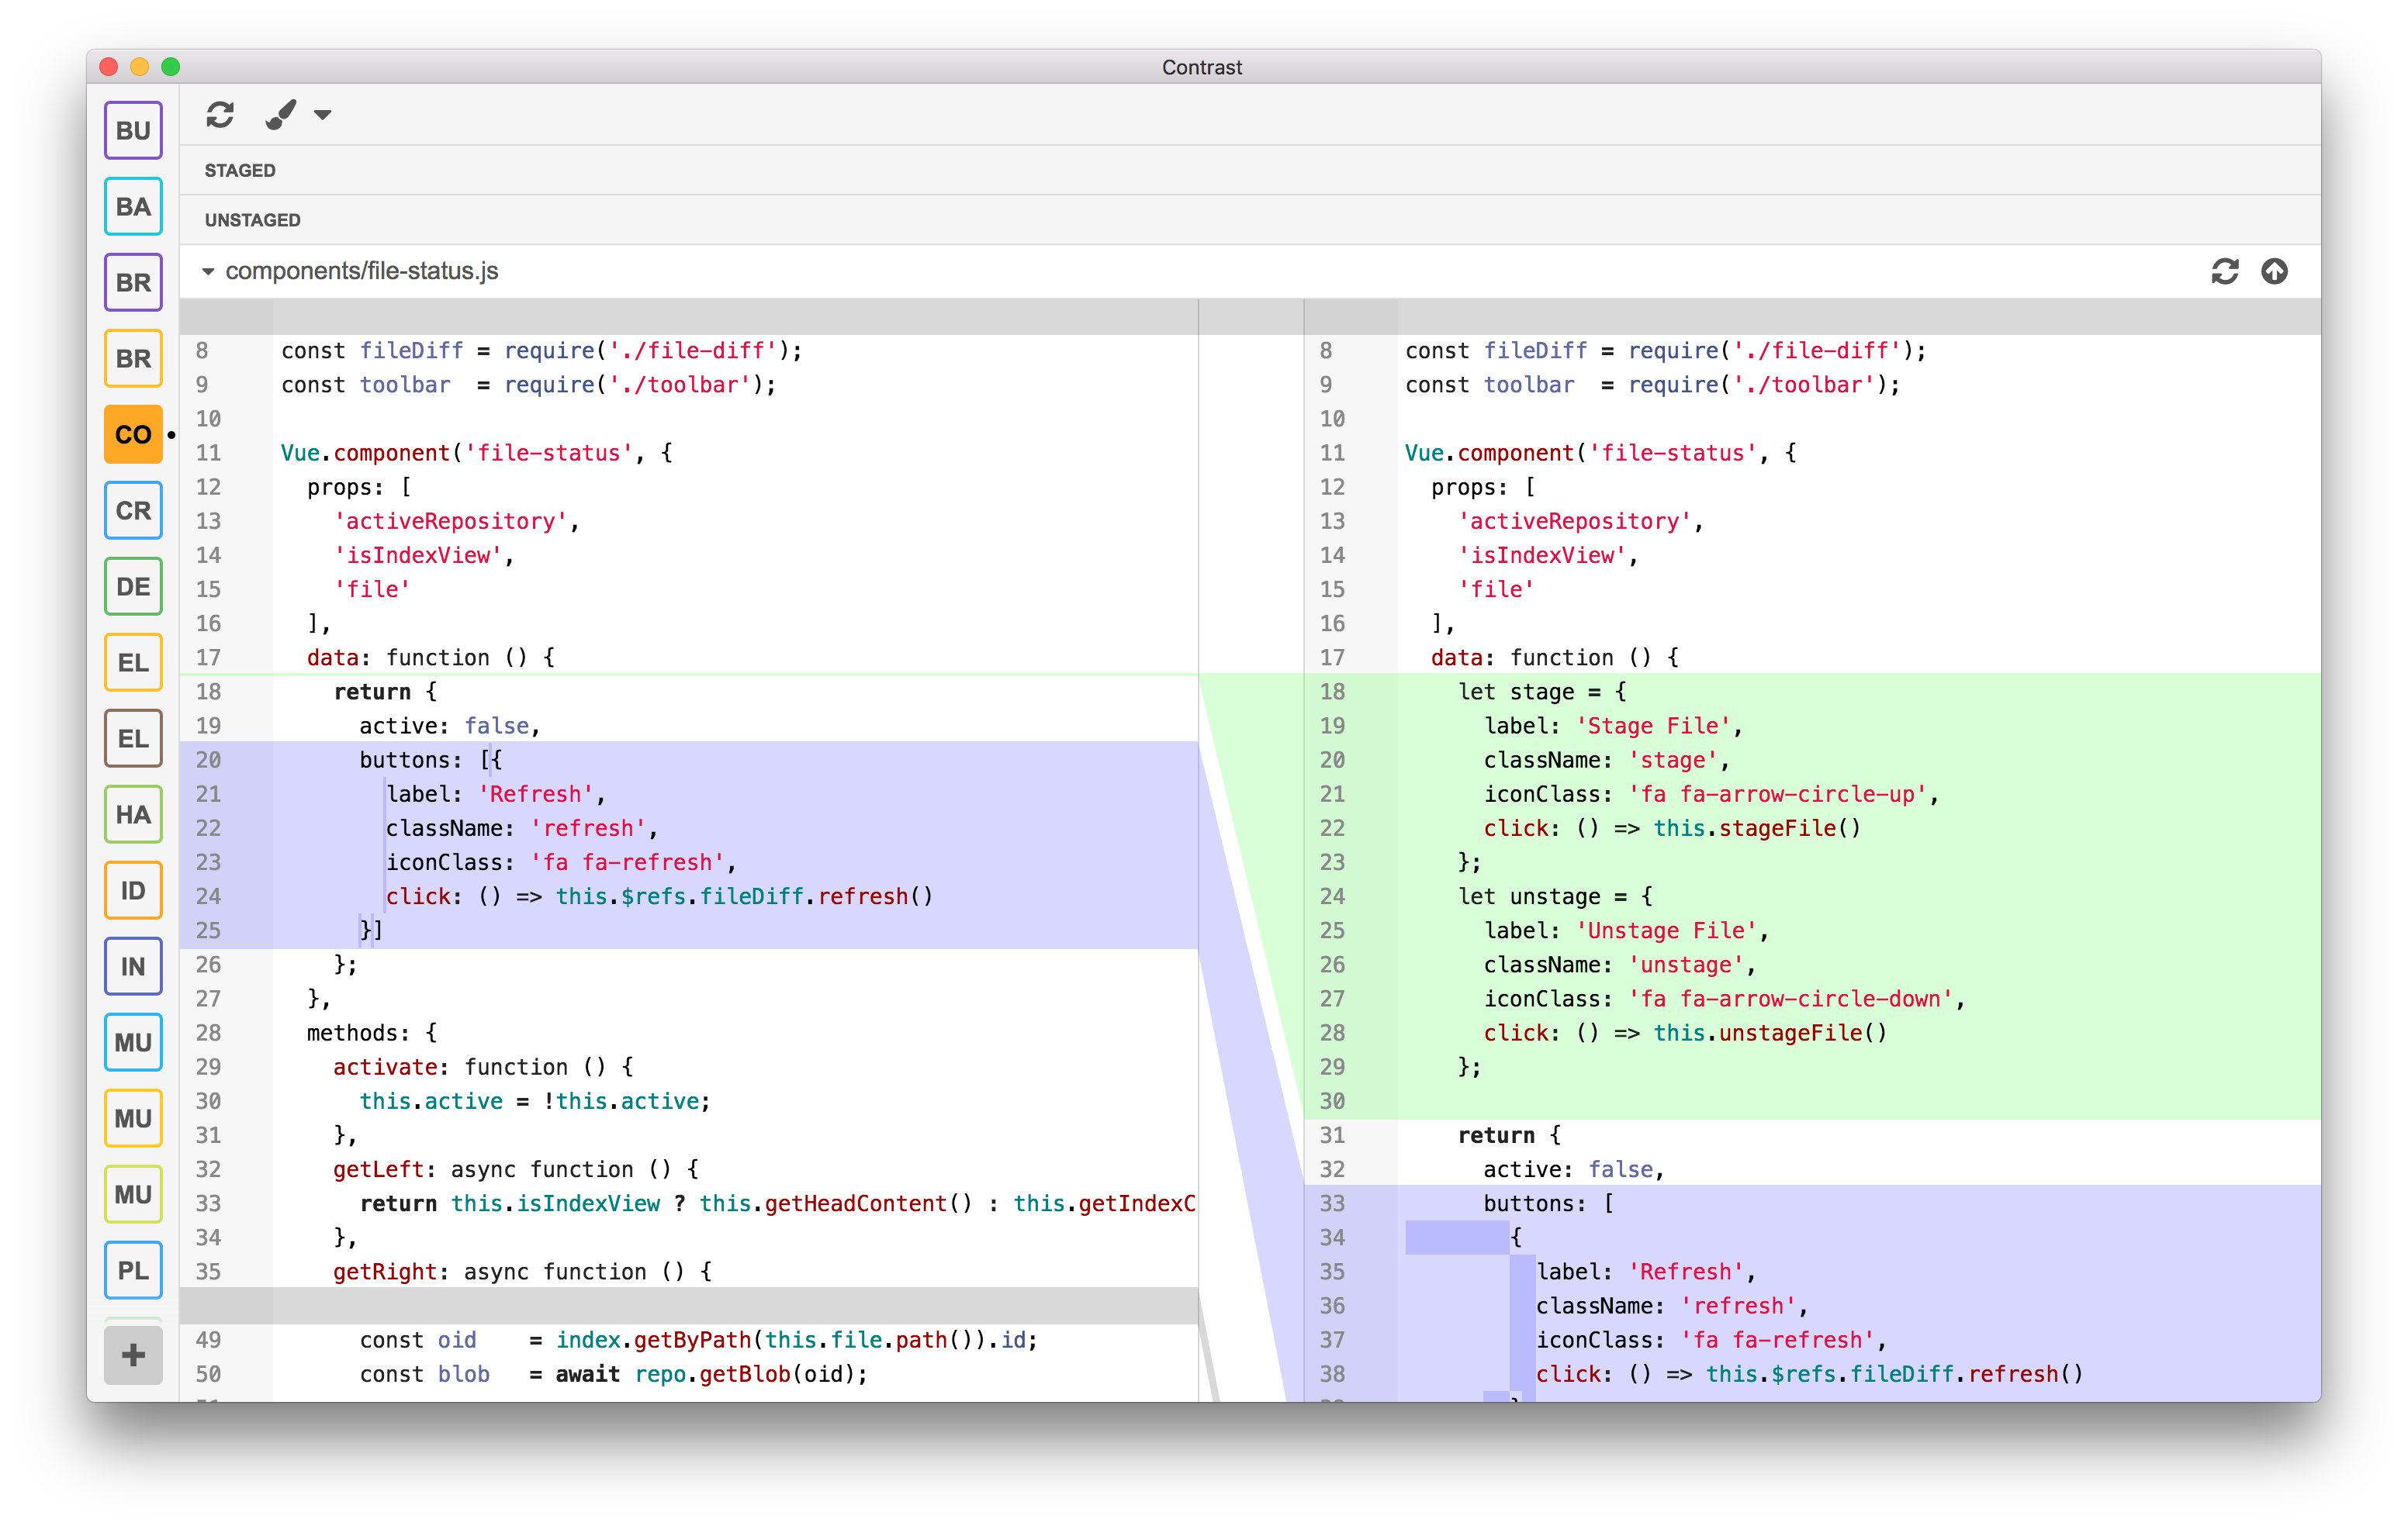
Task: Click 'const blob = await repo.getBlob(oid);' line
Action: [x=614, y=1373]
